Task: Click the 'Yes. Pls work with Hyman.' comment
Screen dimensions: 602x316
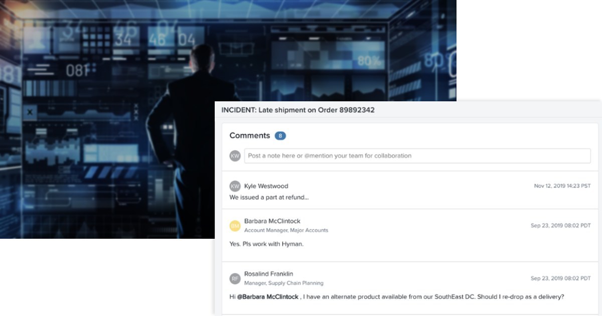Action: tap(266, 244)
